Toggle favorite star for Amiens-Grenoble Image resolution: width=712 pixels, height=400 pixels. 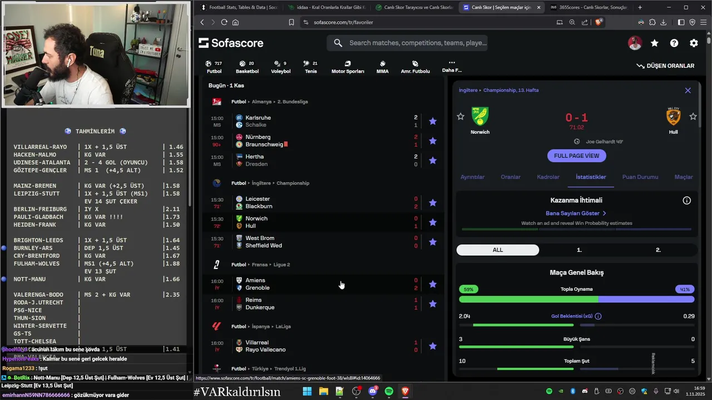click(433, 284)
